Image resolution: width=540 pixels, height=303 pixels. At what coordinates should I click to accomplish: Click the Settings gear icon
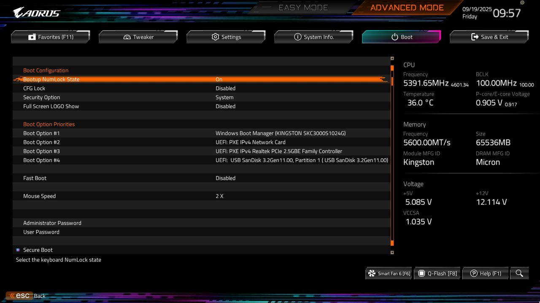[215, 37]
